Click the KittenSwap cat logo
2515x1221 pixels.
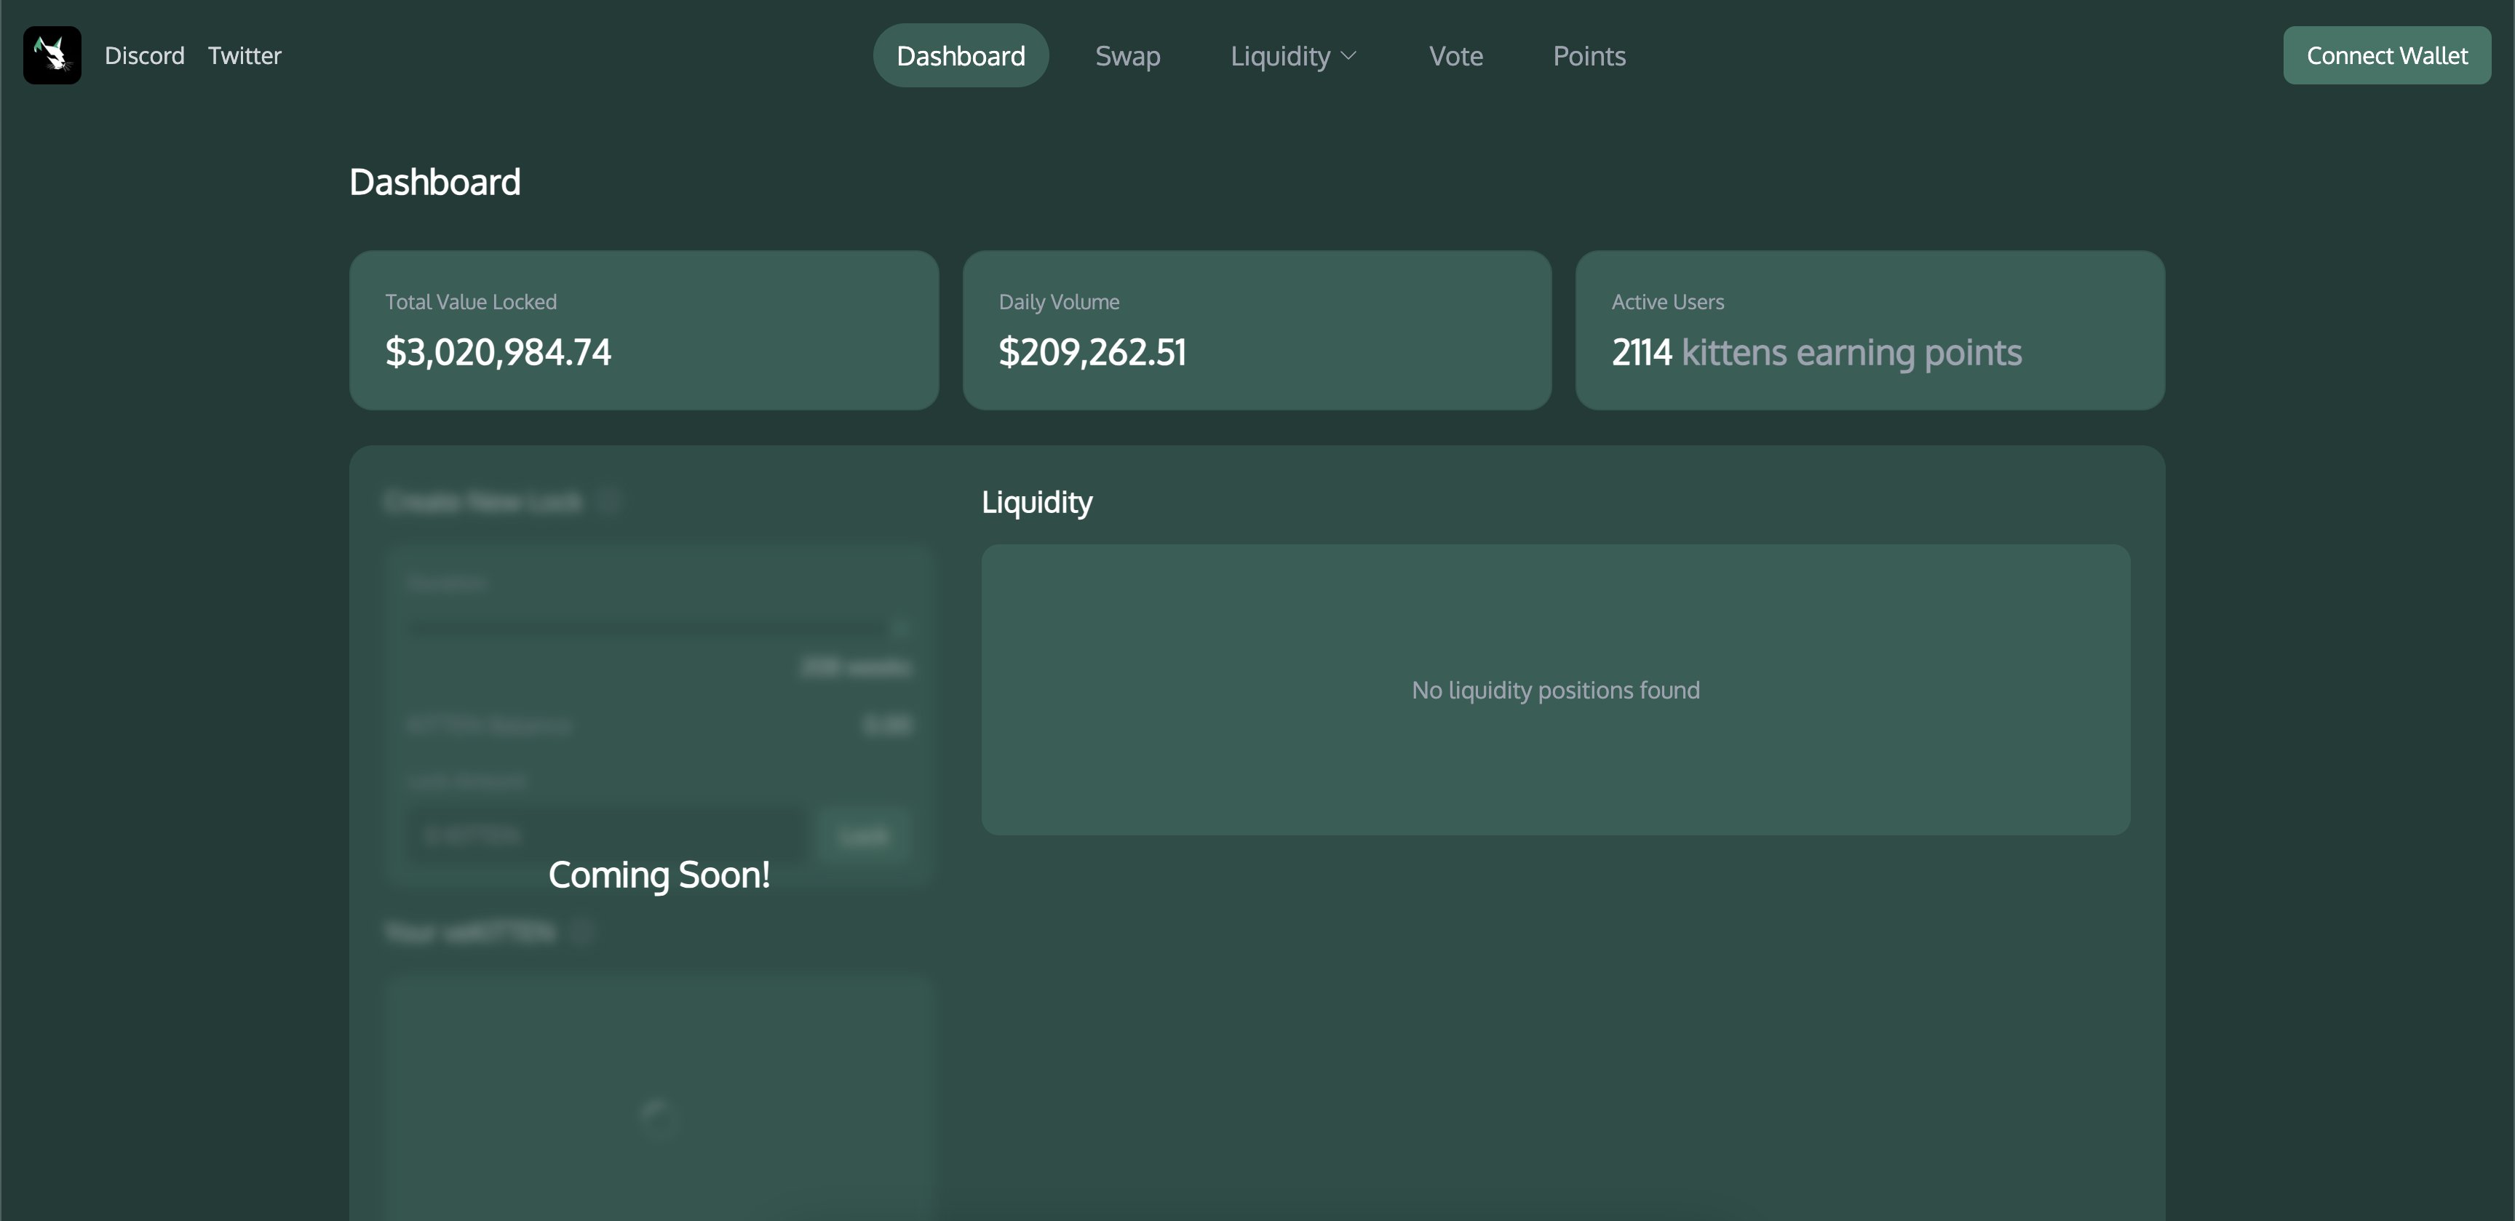[51, 55]
